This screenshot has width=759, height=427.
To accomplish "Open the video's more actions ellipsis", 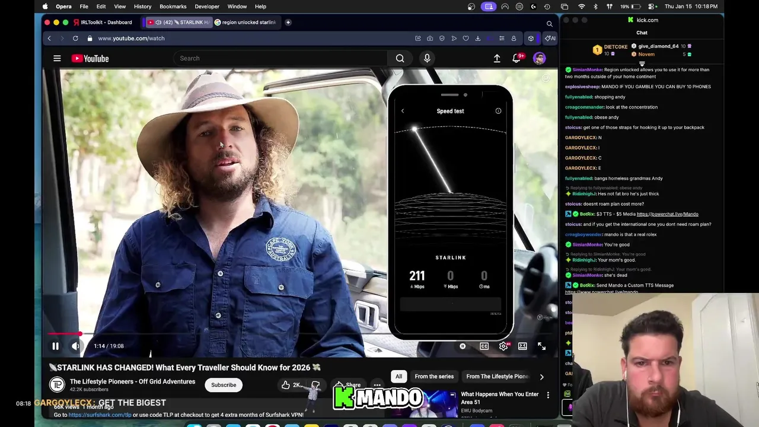I will 377,385.
